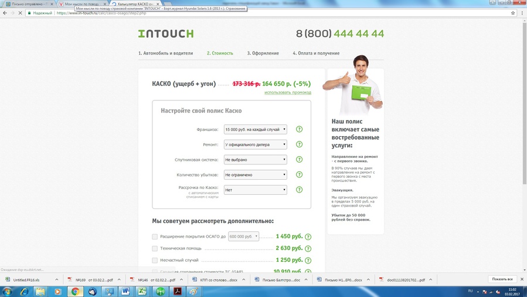Image resolution: width=527 pixels, height=297 pixels.
Task: Select step 2. Стоимость
Action: point(220,53)
